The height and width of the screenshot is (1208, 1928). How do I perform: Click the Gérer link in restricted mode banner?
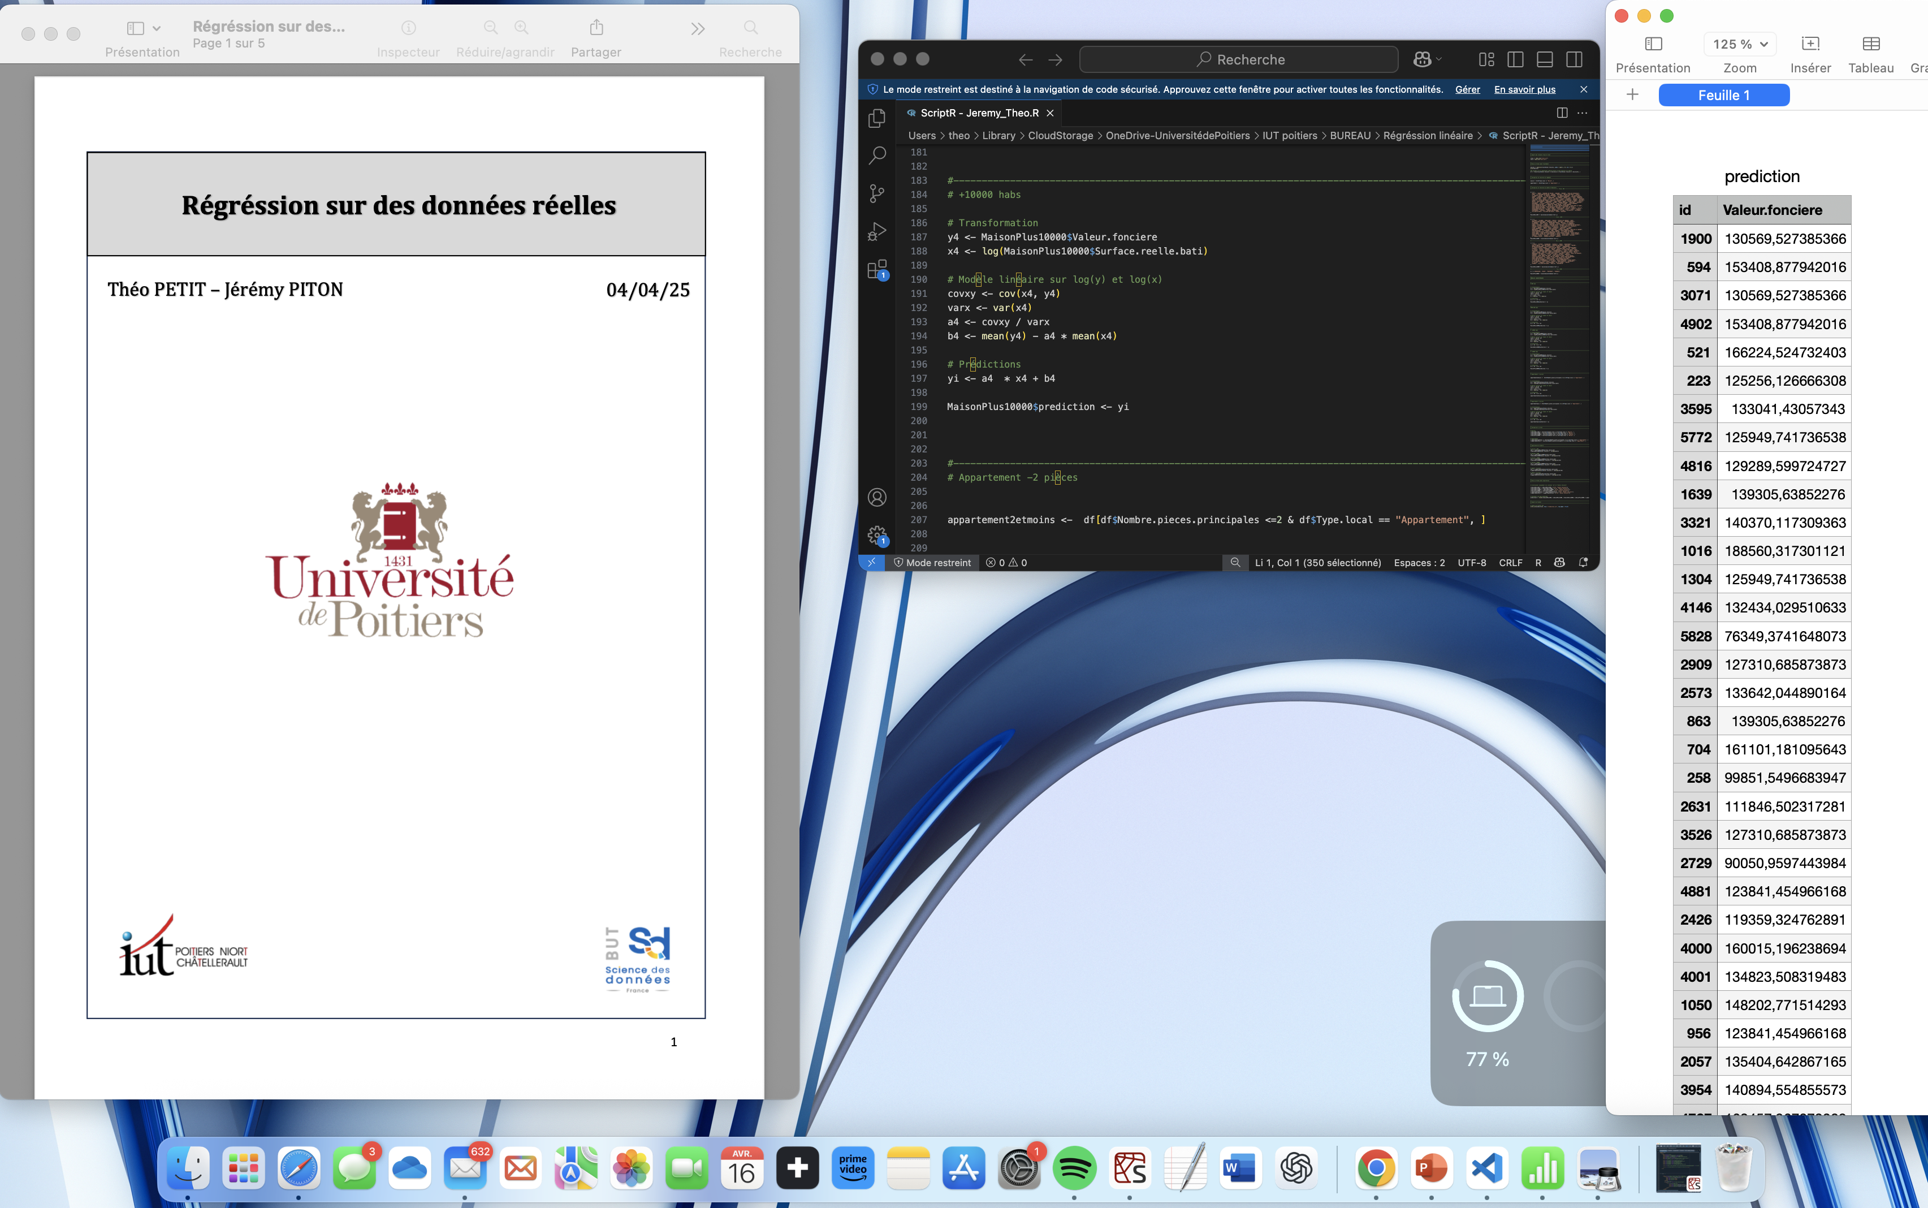pos(1467,89)
